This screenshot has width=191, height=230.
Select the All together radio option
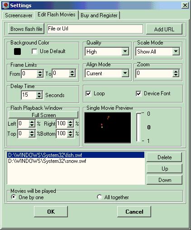pyautogui.click(x=100, y=197)
